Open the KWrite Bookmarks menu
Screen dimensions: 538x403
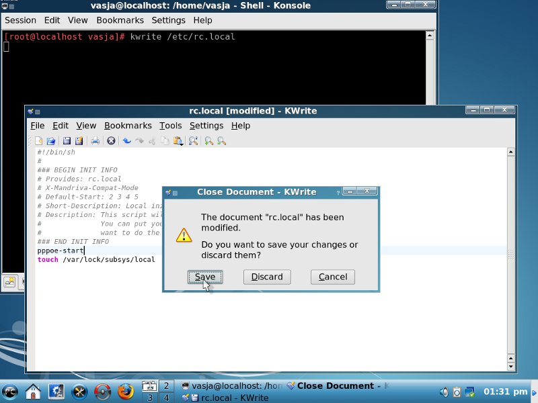128,126
